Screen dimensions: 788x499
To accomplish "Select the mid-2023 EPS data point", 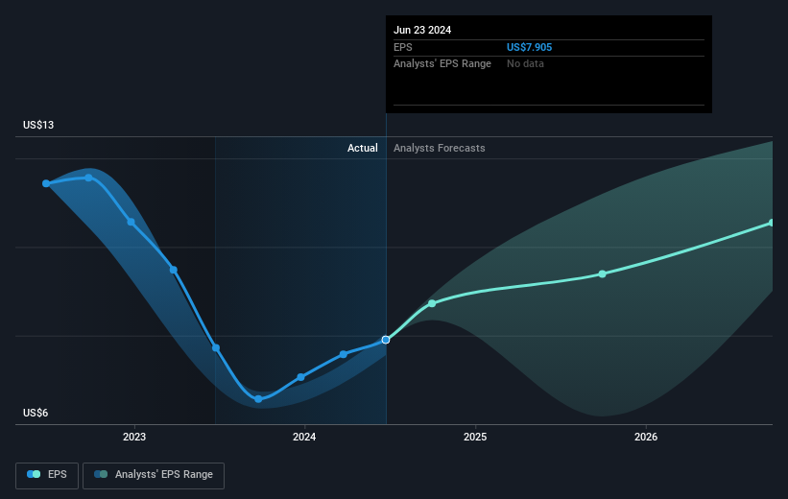I will click(216, 347).
